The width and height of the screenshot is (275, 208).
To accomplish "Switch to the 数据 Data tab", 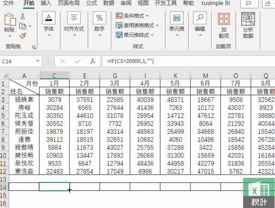I will tap(109, 3).
